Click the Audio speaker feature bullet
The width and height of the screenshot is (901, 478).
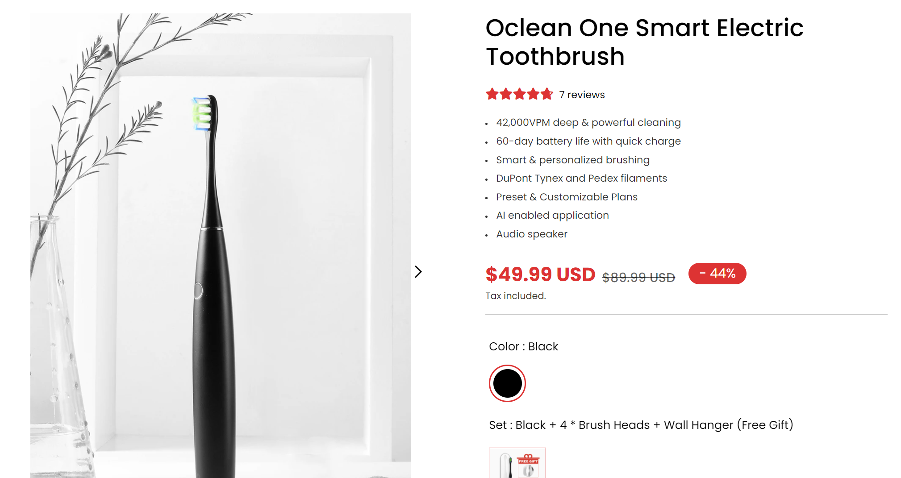click(x=531, y=234)
